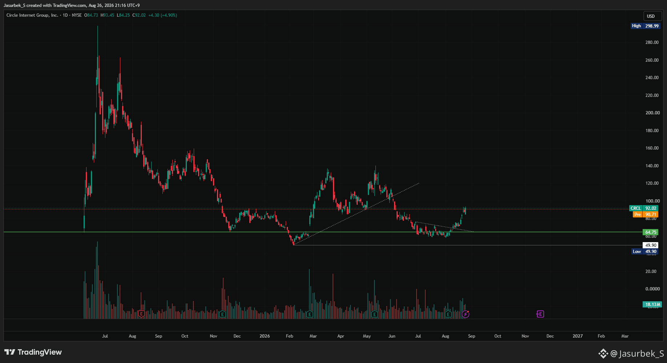Click the 120.00 price axis label
This screenshot has width=667, height=363.
(652, 183)
